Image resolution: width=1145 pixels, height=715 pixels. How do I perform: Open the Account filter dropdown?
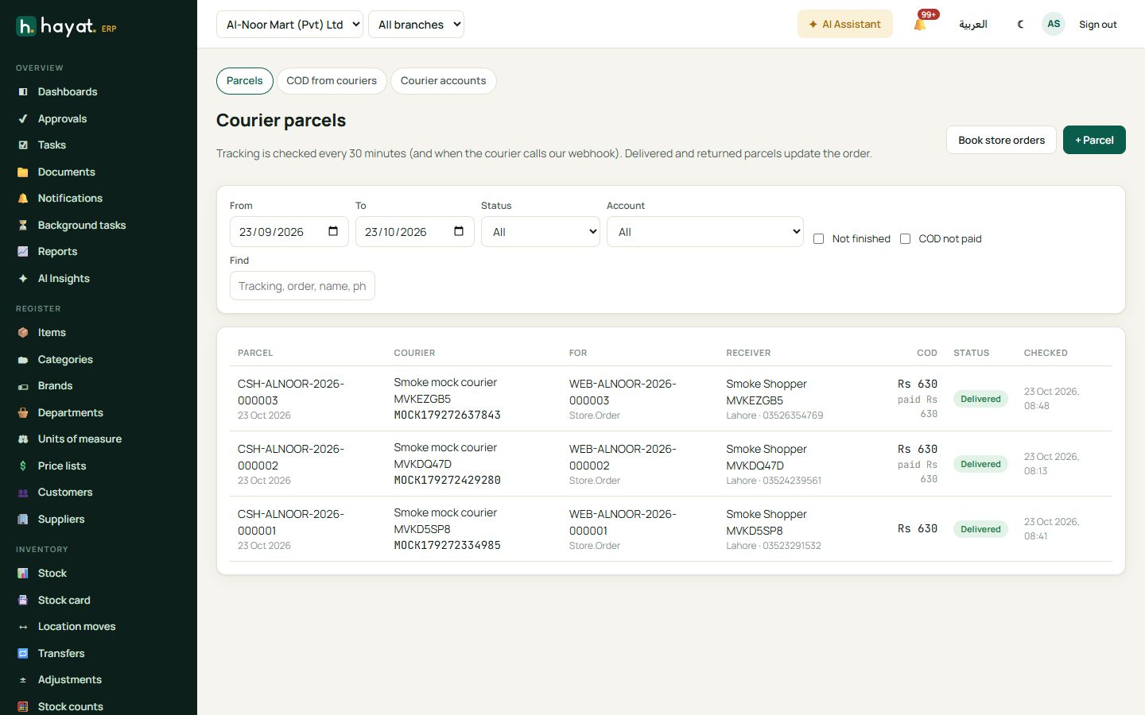705,232
